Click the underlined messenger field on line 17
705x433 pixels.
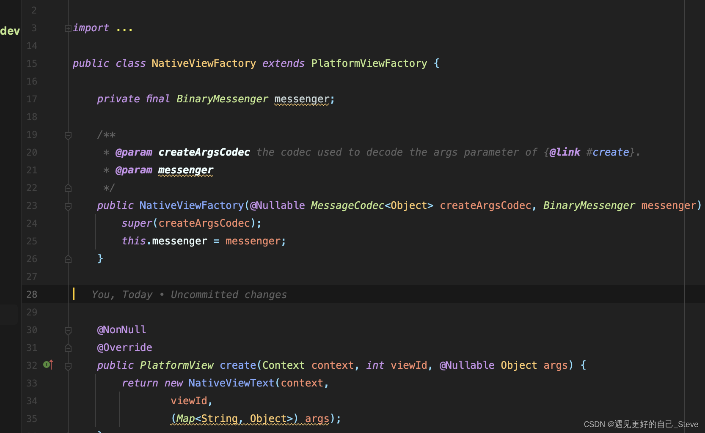point(301,99)
